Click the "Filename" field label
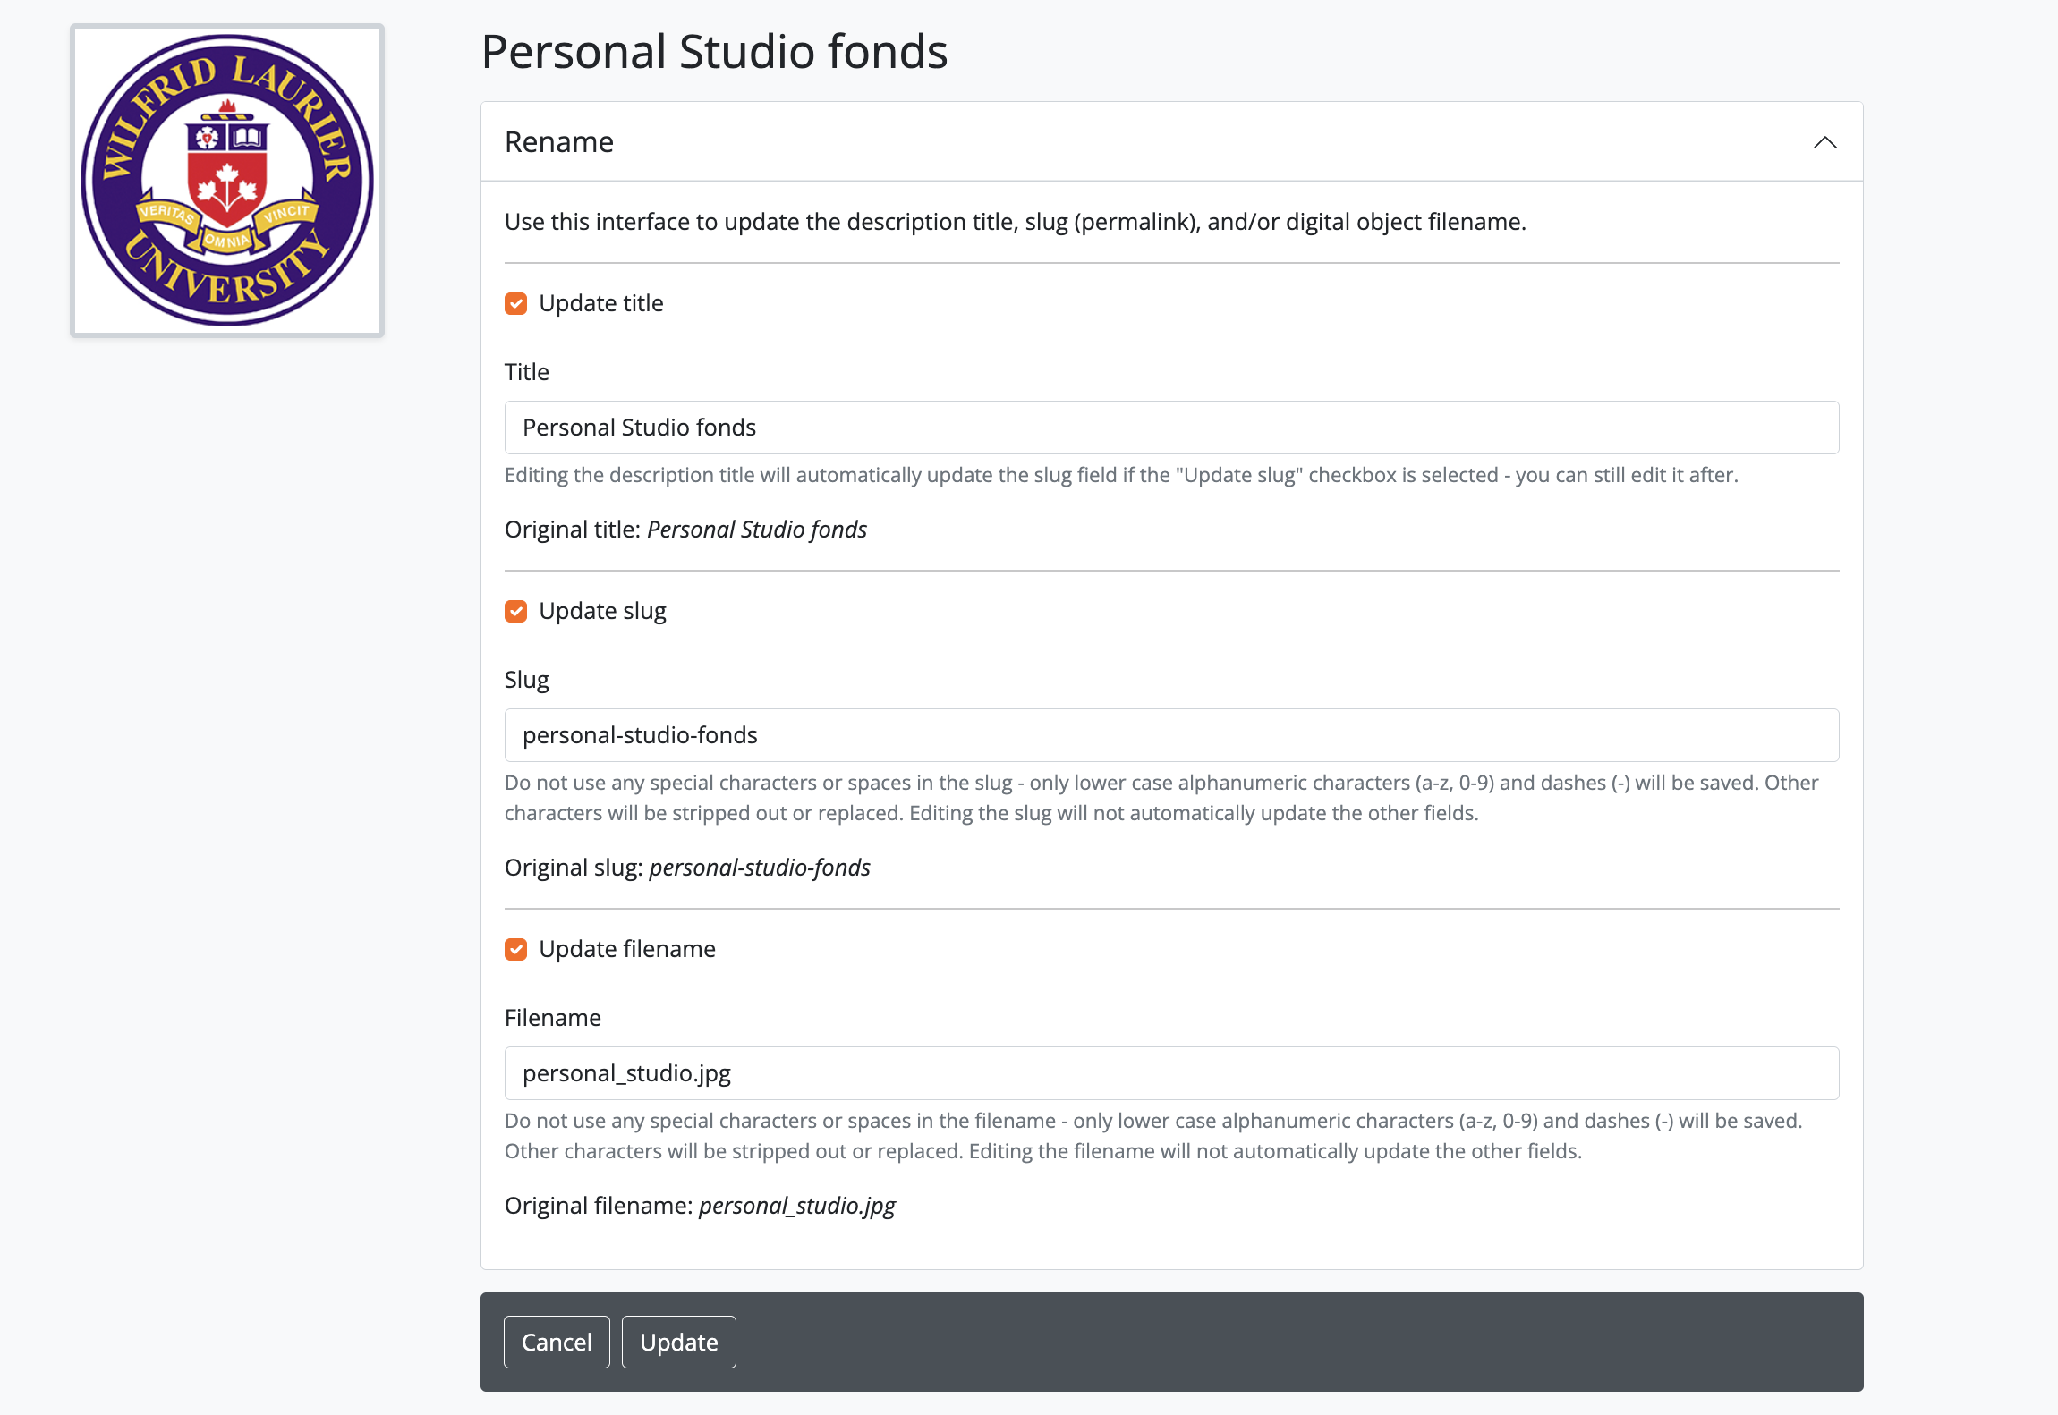The width and height of the screenshot is (2058, 1415). (x=553, y=1018)
